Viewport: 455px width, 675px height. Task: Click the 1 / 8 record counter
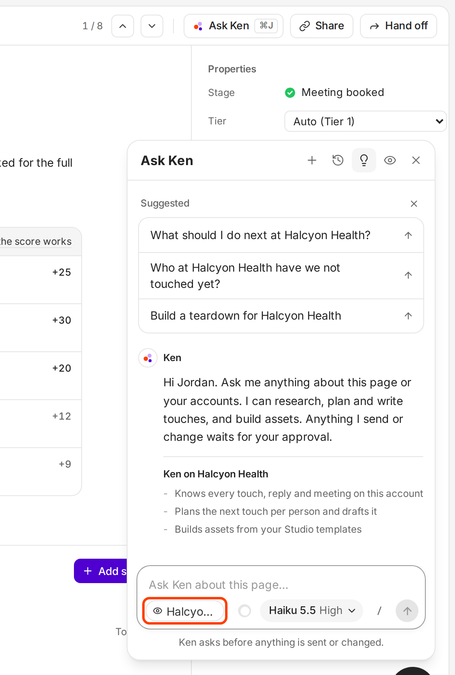pos(93,26)
